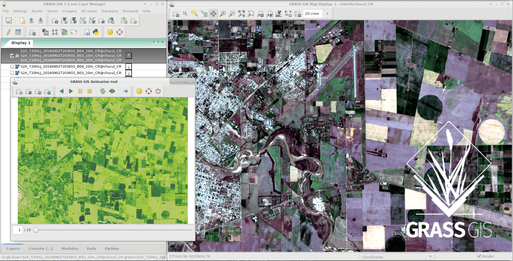Switch to the Console tab

click(x=41, y=249)
